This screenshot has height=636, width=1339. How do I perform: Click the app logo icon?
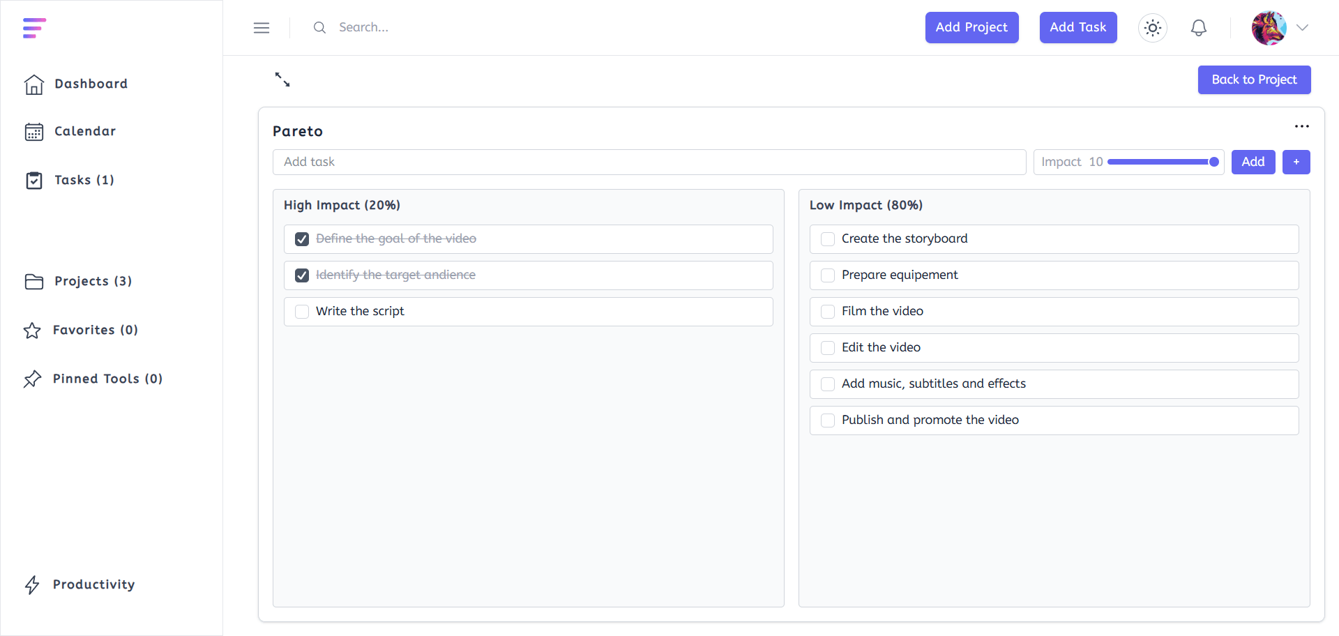pyautogui.click(x=34, y=28)
